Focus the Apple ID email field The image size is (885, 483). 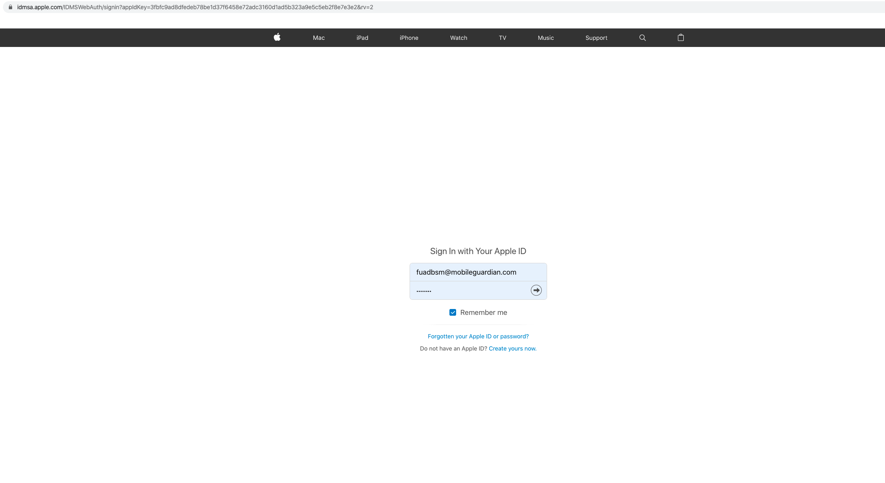(x=478, y=272)
